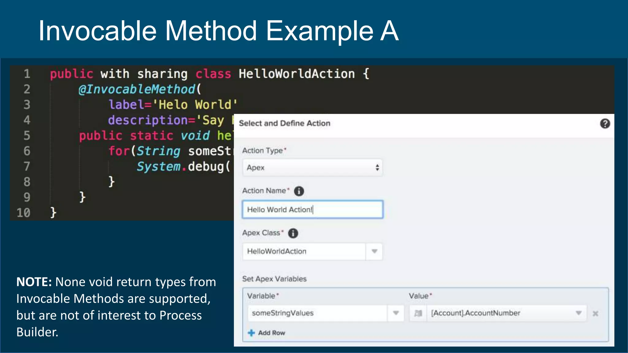Screen dimensions: 628x353
Task: Click the '@InvocableMethod(' annotation in code
Action: [x=140, y=89]
